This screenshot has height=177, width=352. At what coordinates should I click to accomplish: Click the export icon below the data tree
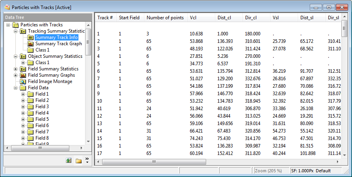coord(69,160)
